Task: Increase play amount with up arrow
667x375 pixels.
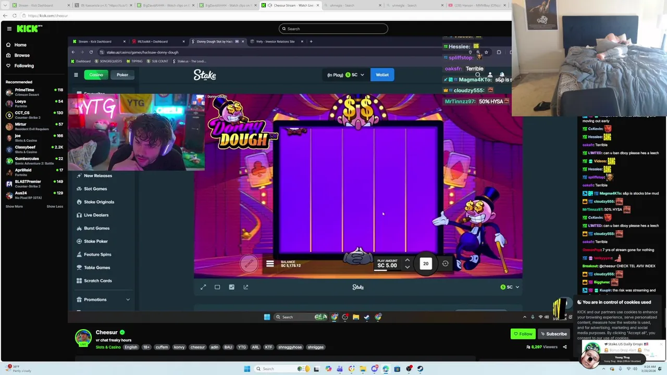Action: [407, 260]
